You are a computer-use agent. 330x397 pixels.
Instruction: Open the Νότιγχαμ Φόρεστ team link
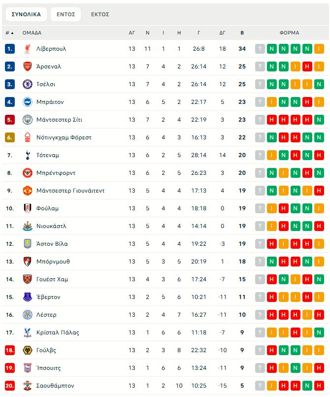[x=64, y=137]
